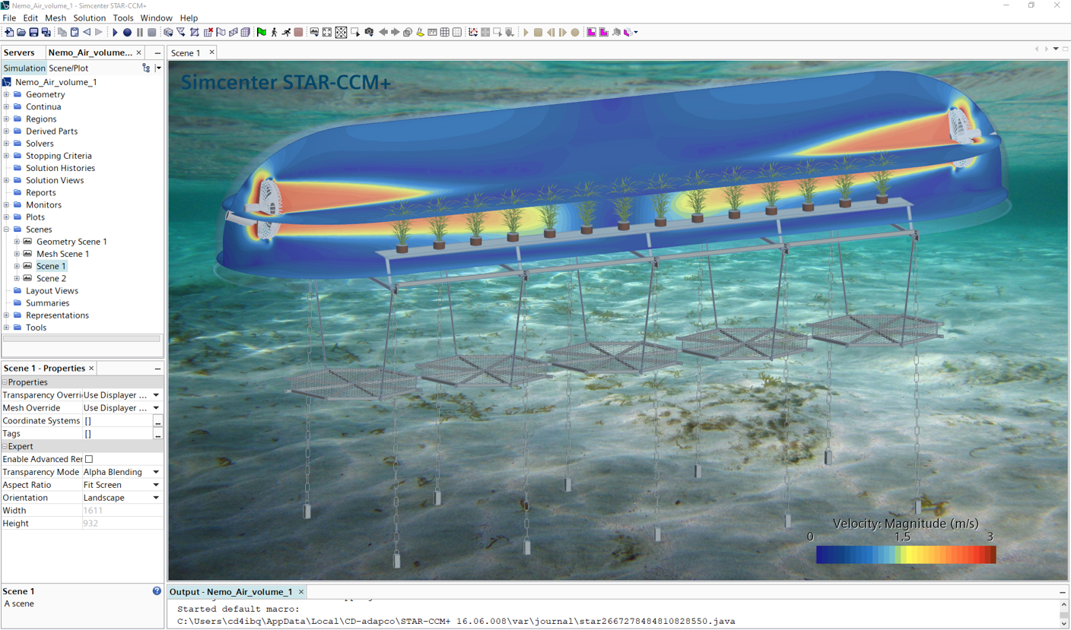Expand the Geometry tree node
This screenshot has height=630, width=1071.
(7, 95)
